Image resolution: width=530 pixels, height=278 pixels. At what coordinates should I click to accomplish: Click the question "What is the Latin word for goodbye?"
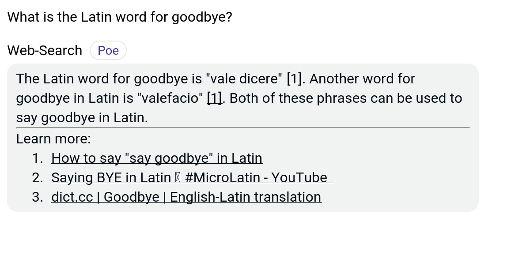[119, 17]
